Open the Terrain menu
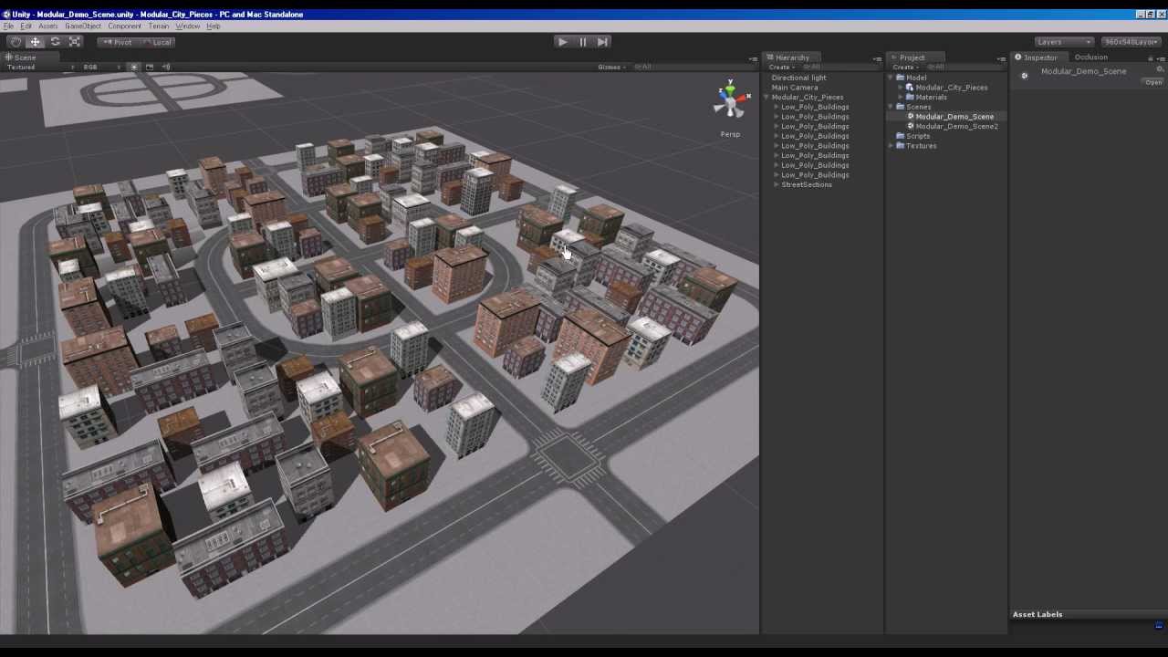The width and height of the screenshot is (1168, 657). click(x=159, y=26)
